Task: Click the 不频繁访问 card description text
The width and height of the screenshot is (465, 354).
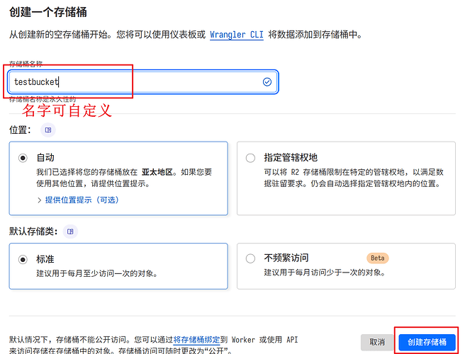Action: coord(325,273)
